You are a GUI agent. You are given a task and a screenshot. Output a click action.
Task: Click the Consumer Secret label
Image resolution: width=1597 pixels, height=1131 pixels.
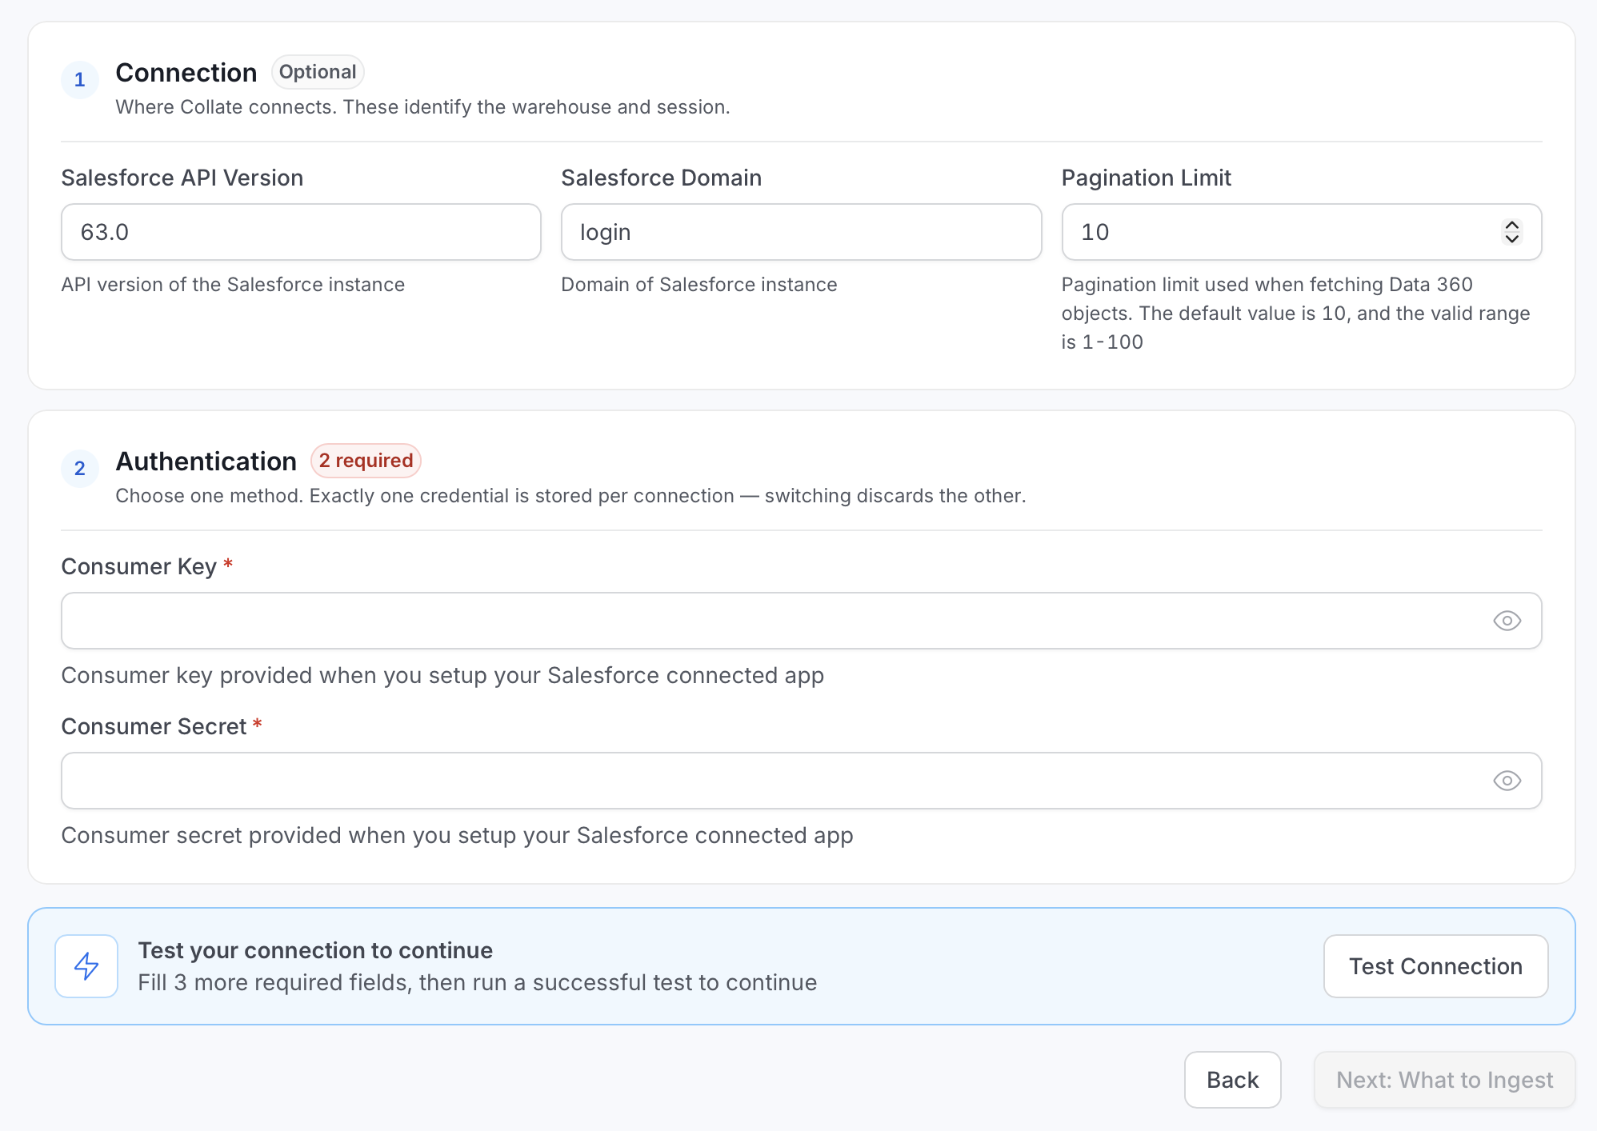[154, 726]
